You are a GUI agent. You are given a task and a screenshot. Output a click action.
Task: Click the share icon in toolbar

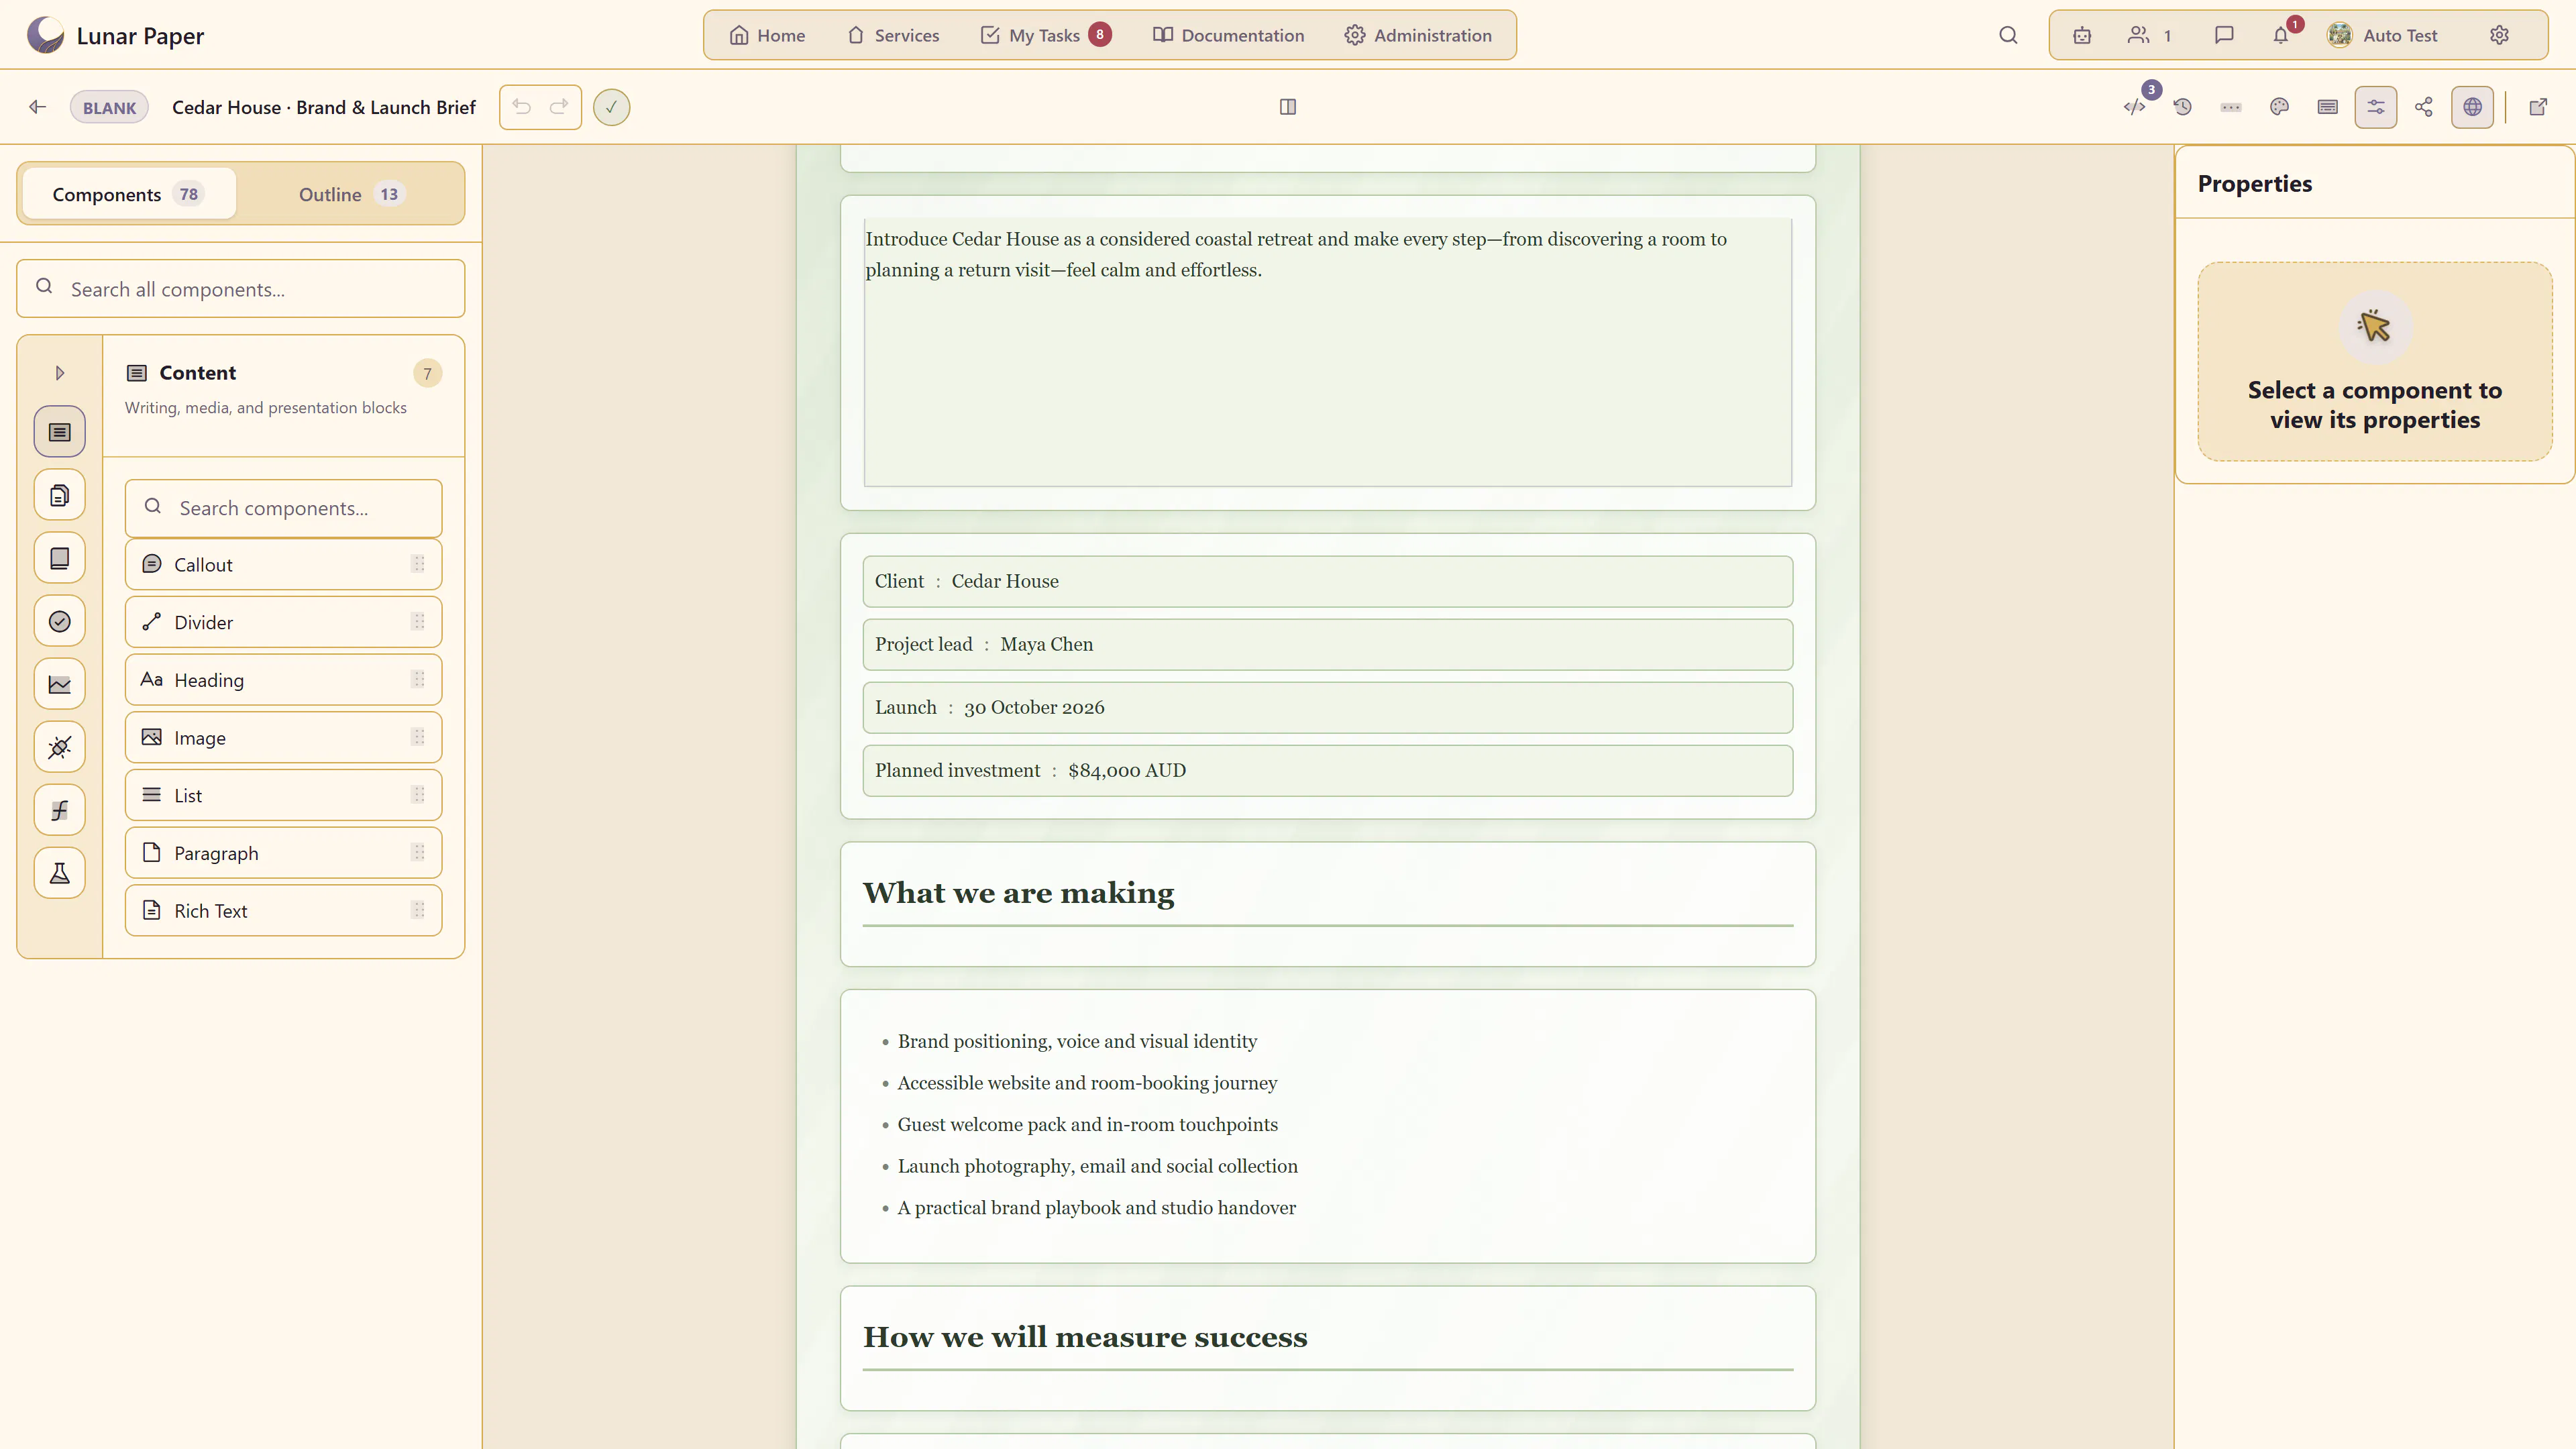pyautogui.click(x=2424, y=107)
